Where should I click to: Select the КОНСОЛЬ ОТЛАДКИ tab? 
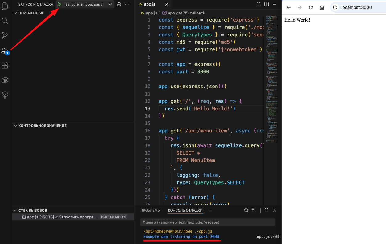185,210
